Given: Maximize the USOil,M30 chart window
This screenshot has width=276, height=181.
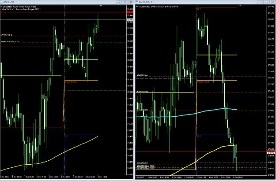Looking at the screenshot, I should (125, 2).
